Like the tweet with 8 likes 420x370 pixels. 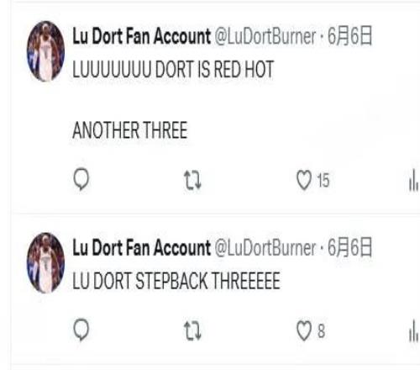(x=304, y=330)
